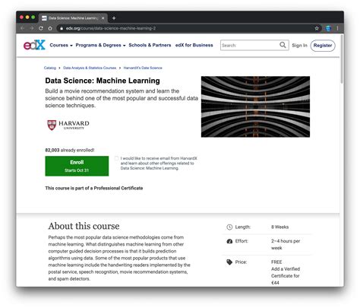Screen dimensions: 360x308
Task: Close the Data Science browser tab
Action: click(x=103, y=18)
